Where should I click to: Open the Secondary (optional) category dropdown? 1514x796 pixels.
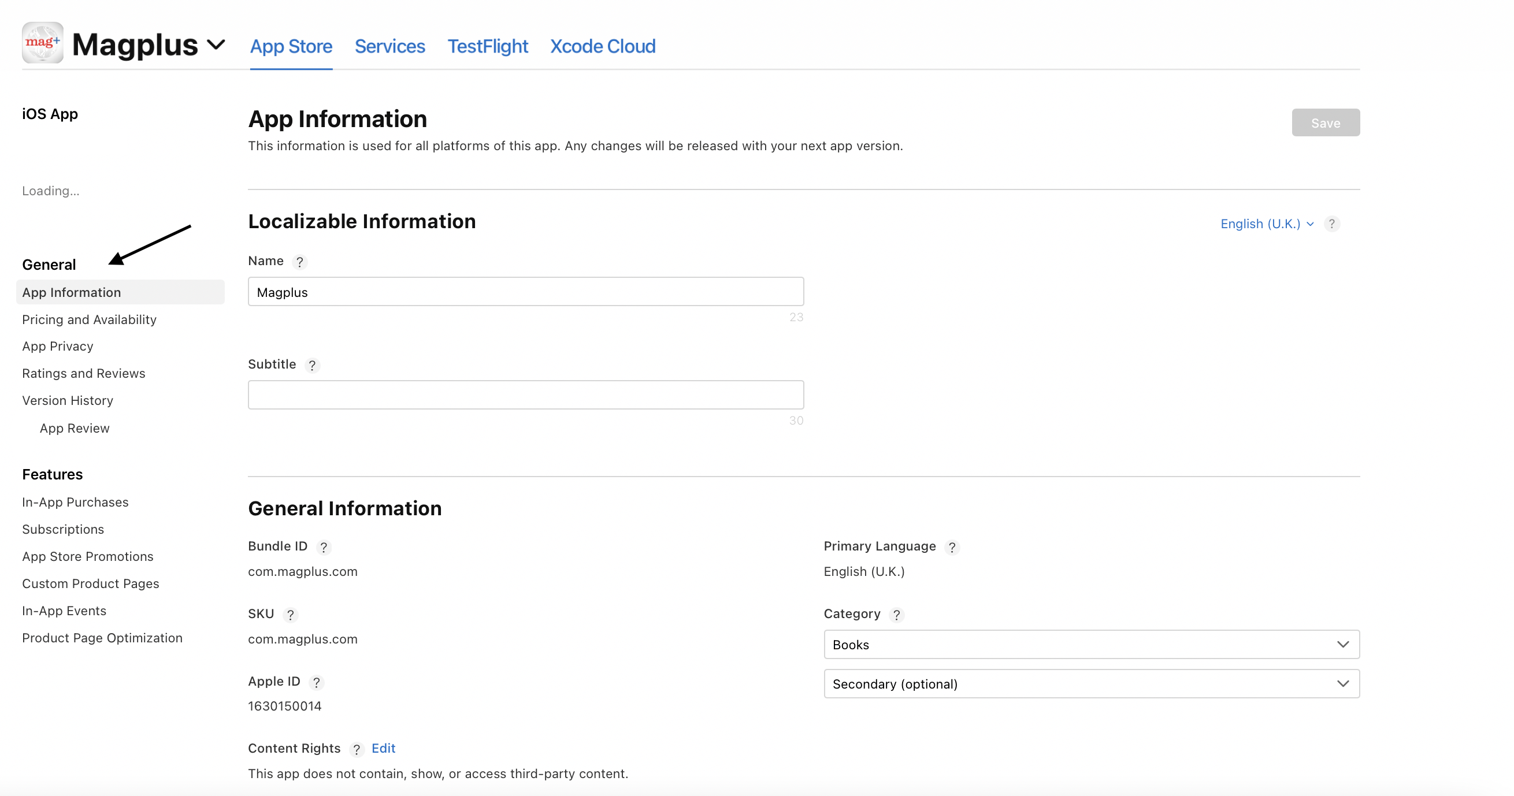pyautogui.click(x=1092, y=684)
